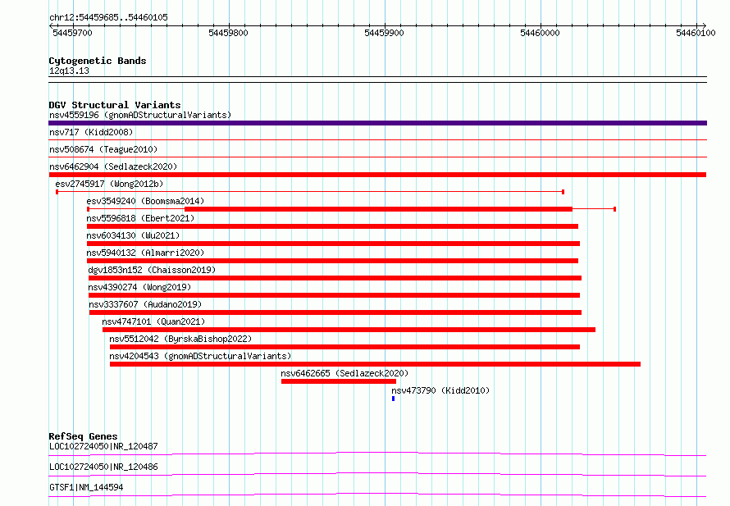Open nsv5512042 (ByrskaBishop2022) variant label

[x=180, y=339]
